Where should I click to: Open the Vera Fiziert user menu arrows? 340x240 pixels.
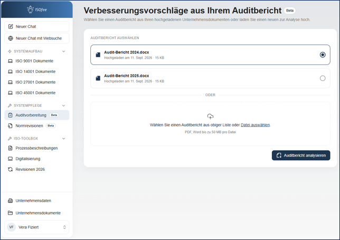64,227
